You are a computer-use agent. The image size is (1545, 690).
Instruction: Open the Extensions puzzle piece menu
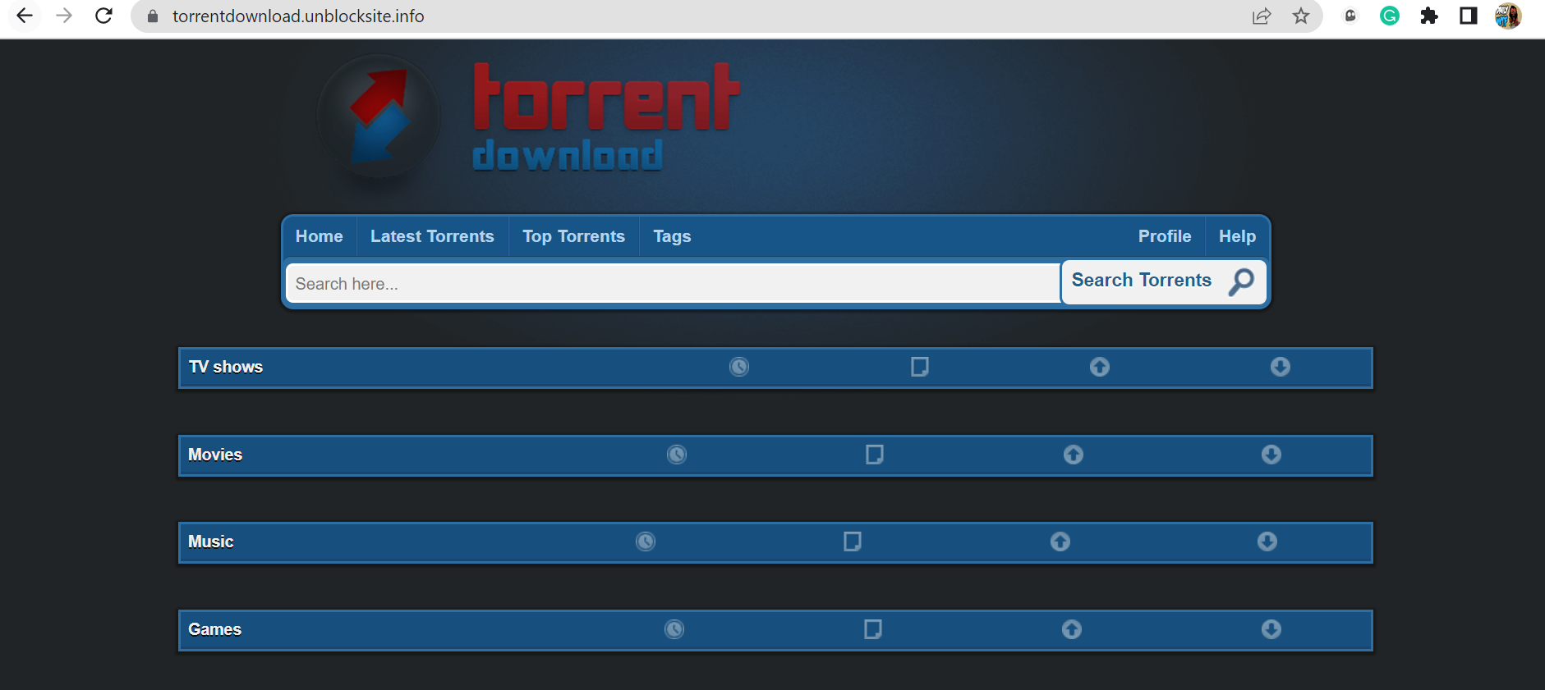coord(1429,16)
